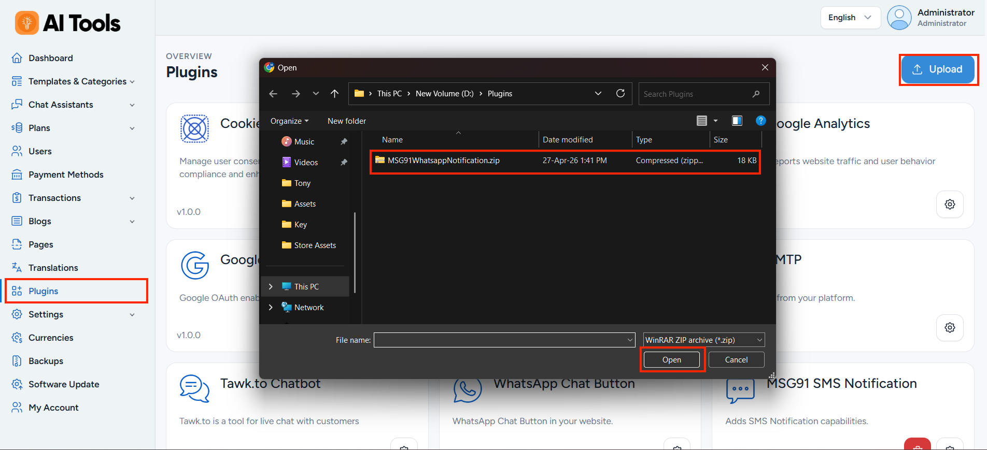Open the Administrator profile avatar

[x=899, y=18]
